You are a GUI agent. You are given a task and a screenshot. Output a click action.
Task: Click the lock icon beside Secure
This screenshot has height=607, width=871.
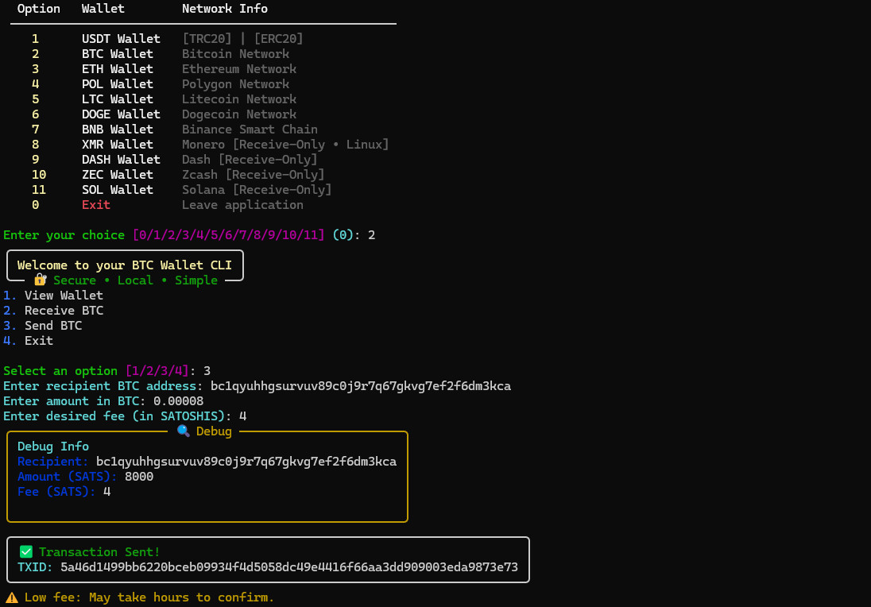pyautogui.click(x=41, y=280)
